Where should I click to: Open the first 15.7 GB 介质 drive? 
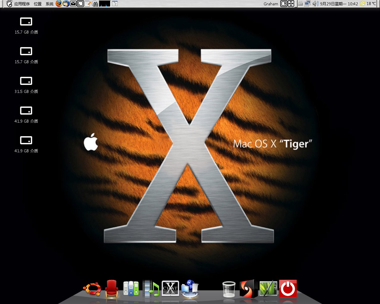click(x=26, y=25)
